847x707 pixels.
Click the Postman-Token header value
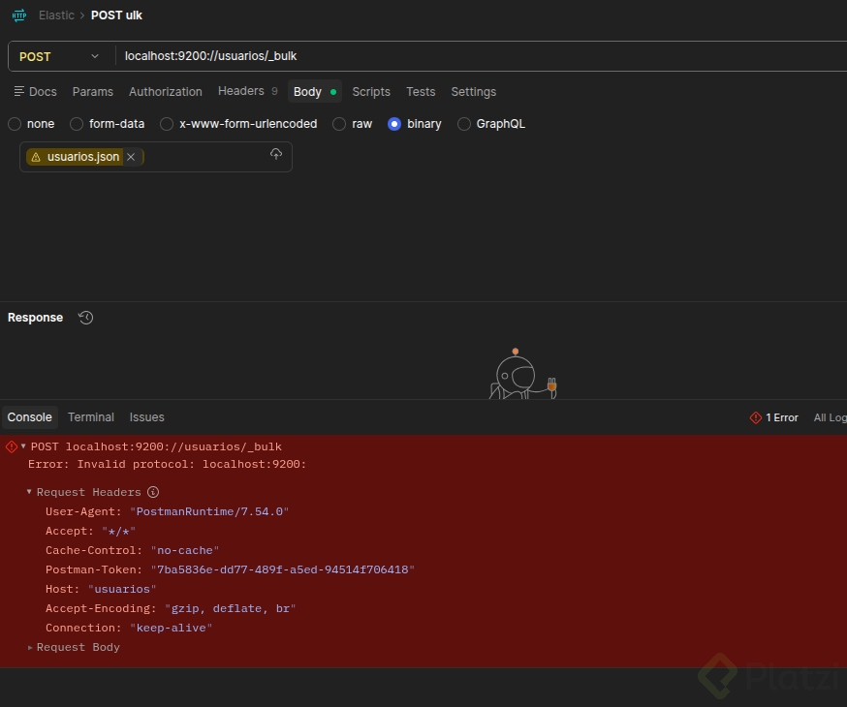(x=283, y=569)
